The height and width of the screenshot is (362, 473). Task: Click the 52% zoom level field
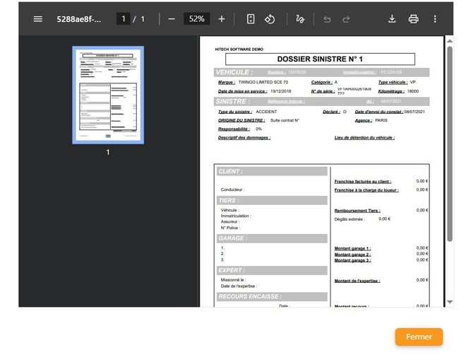pyautogui.click(x=196, y=19)
